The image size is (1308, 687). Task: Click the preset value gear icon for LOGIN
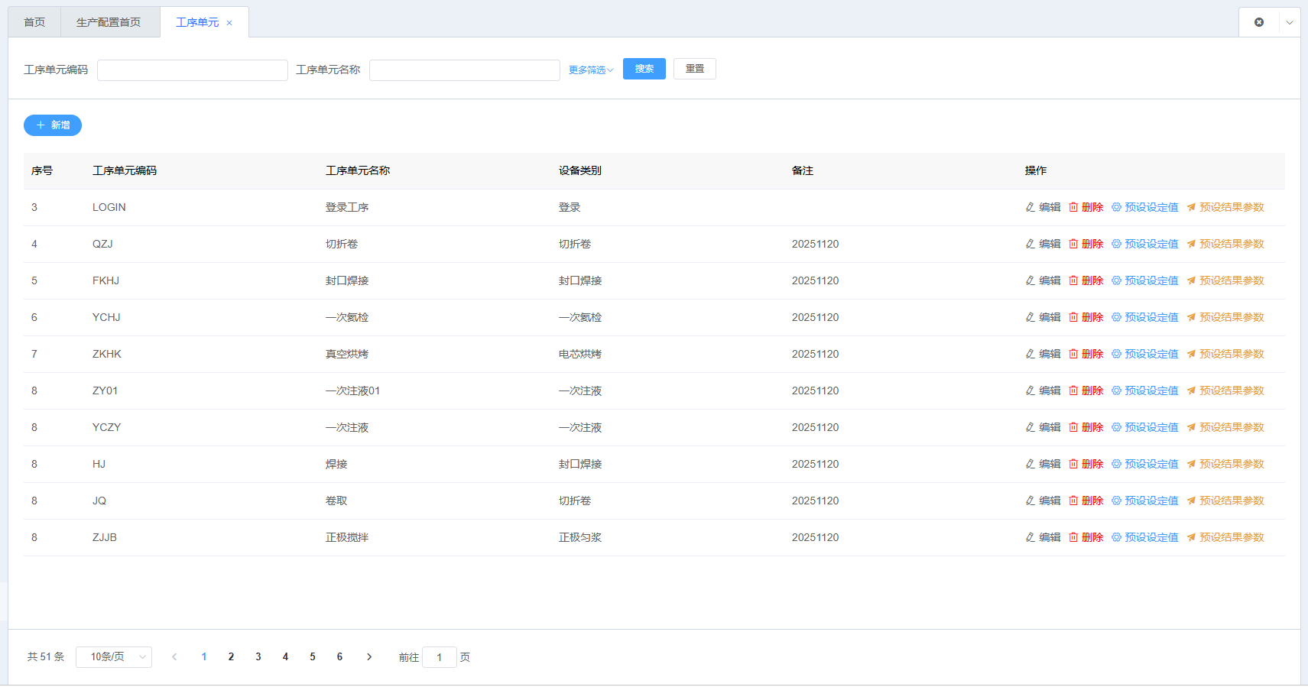(1116, 207)
